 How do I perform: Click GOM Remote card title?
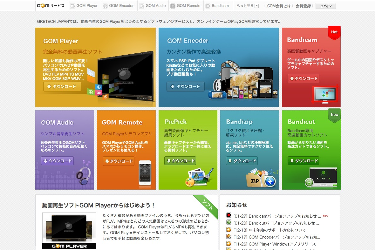122,122
